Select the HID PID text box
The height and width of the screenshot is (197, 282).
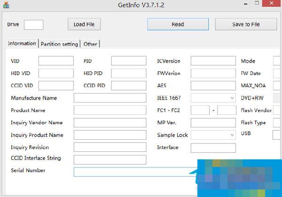(x=129, y=73)
